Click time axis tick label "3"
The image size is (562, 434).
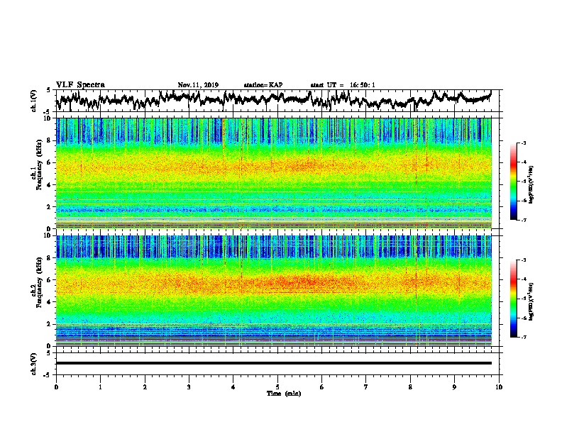pyautogui.click(x=189, y=387)
